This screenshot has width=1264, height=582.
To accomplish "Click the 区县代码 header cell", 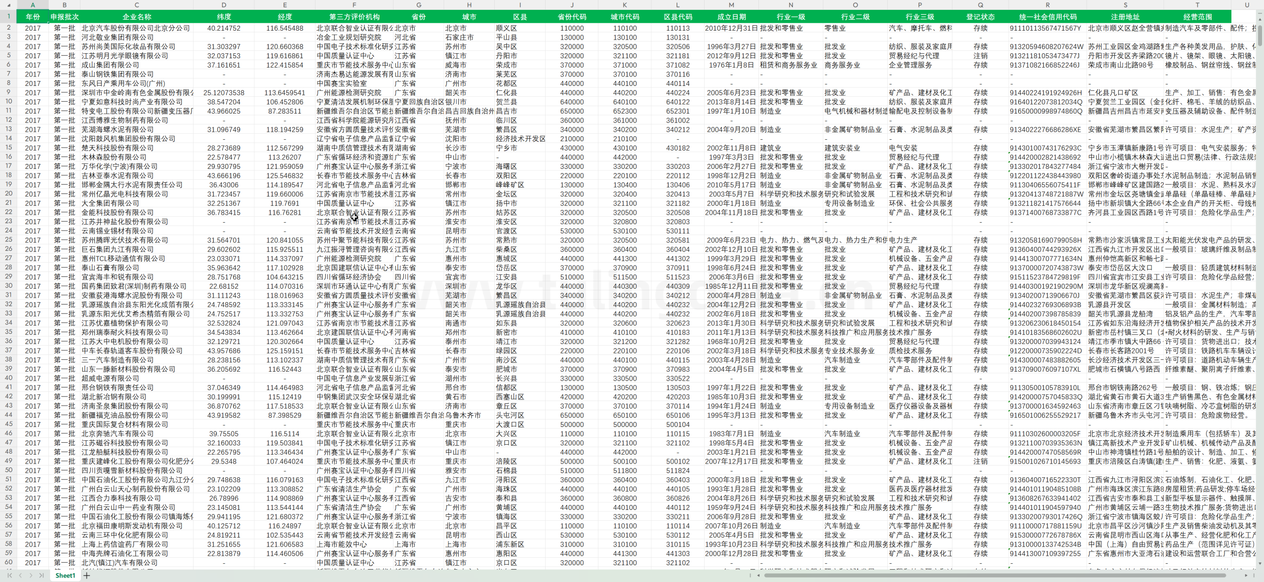I will (x=677, y=17).
